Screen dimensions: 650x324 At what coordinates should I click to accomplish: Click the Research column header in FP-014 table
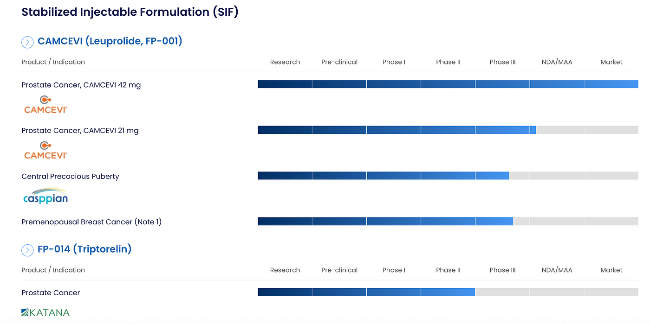click(285, 270)
